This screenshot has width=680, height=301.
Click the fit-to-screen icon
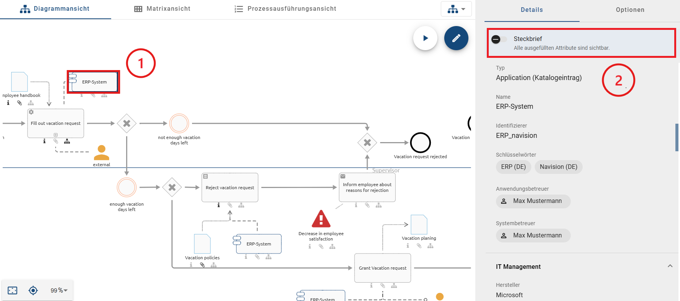[13, 290]
